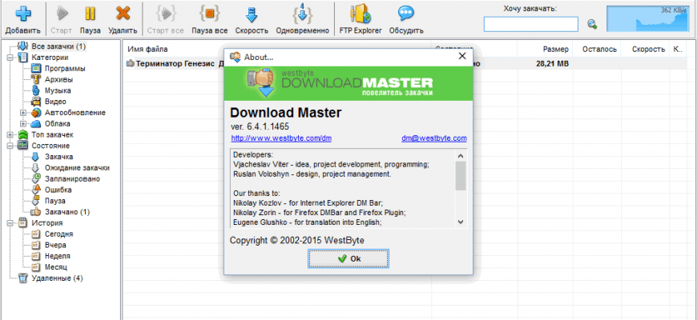Open the Одновременно simultaneous downloads icon
Viewport: 697px width, 320px height.
[x=302, y=14]
